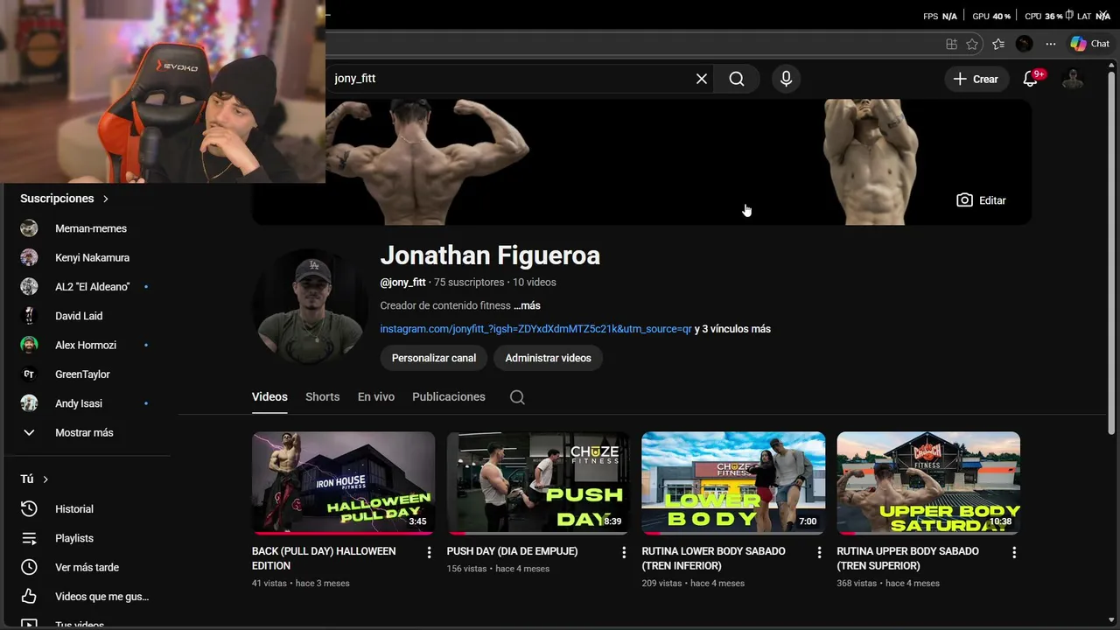
Task: Click the Editar banner camera button
Action: pyautogui.click(x=982, y=200)
